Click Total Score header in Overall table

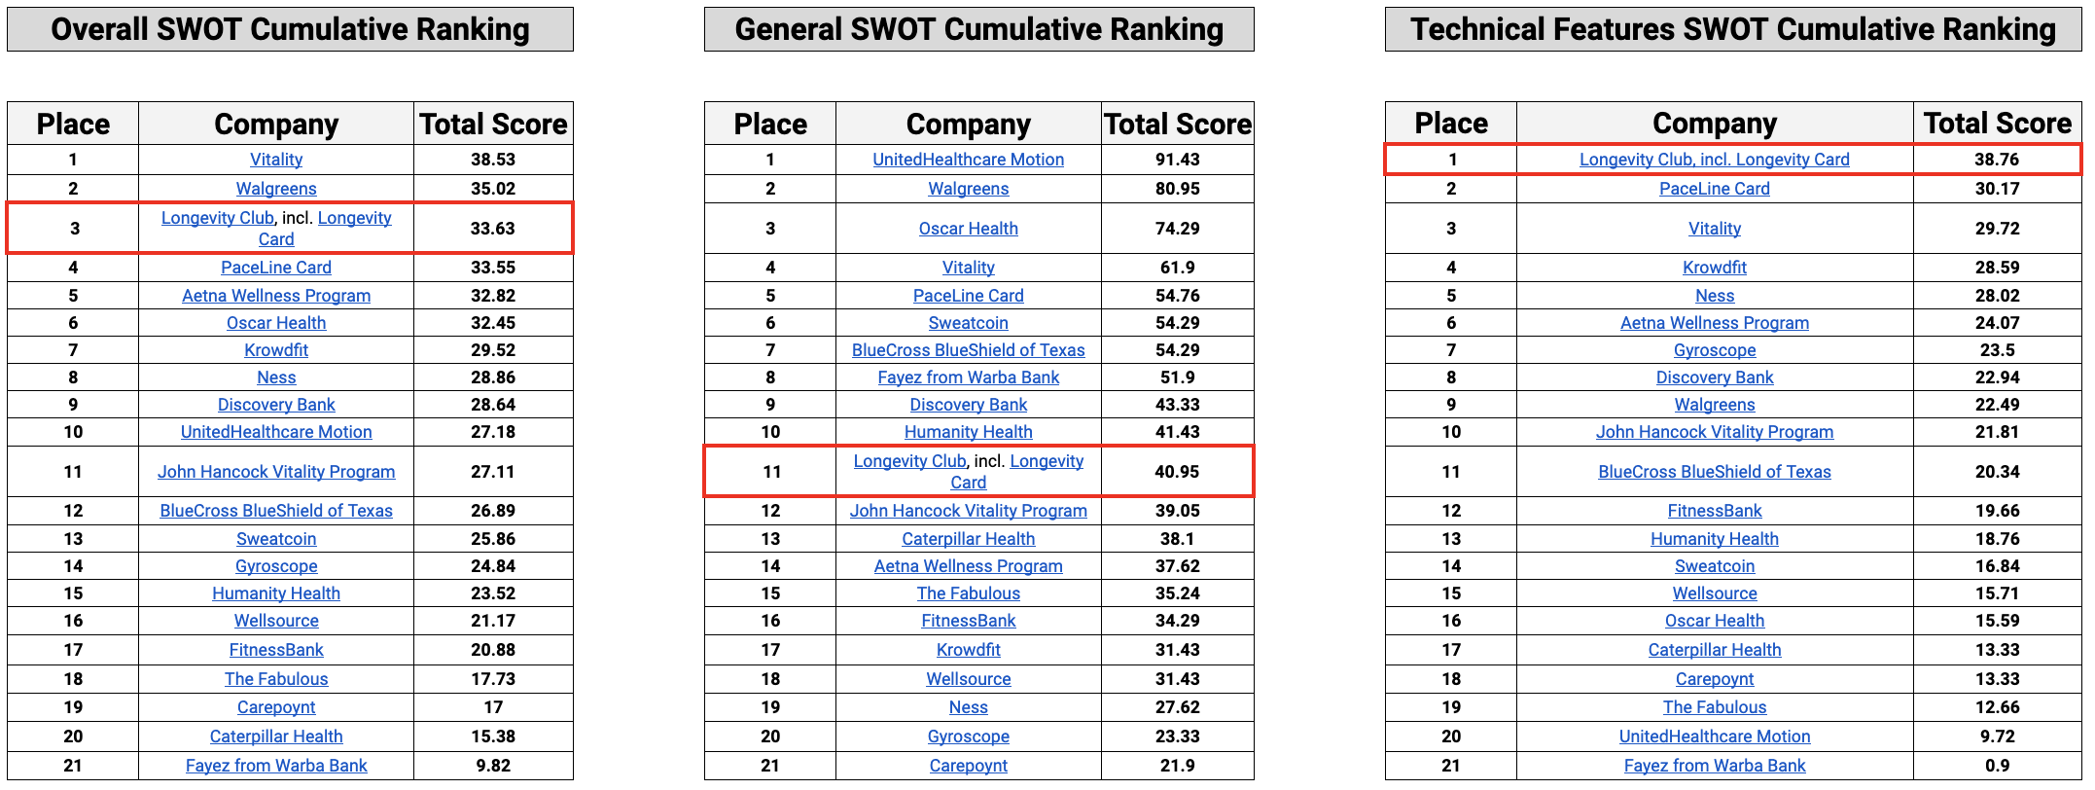(x=493, y=125)
